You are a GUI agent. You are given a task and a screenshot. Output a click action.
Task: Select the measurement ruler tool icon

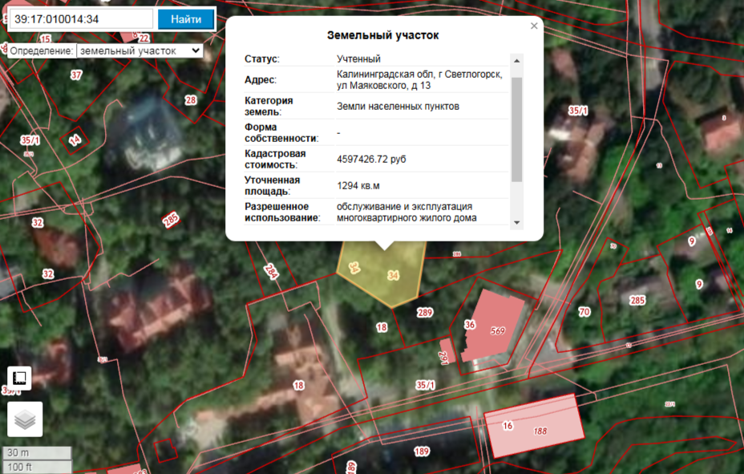19,378
